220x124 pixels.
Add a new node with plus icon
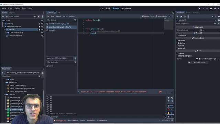tap(3, 17)
